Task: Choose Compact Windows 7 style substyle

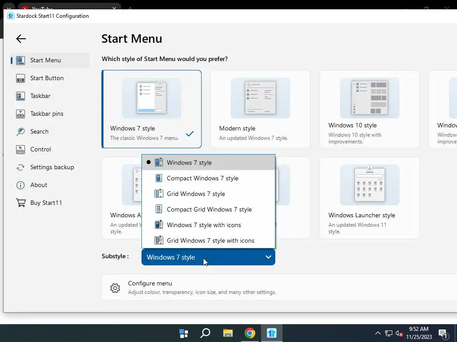Action: tap(208, 178)
